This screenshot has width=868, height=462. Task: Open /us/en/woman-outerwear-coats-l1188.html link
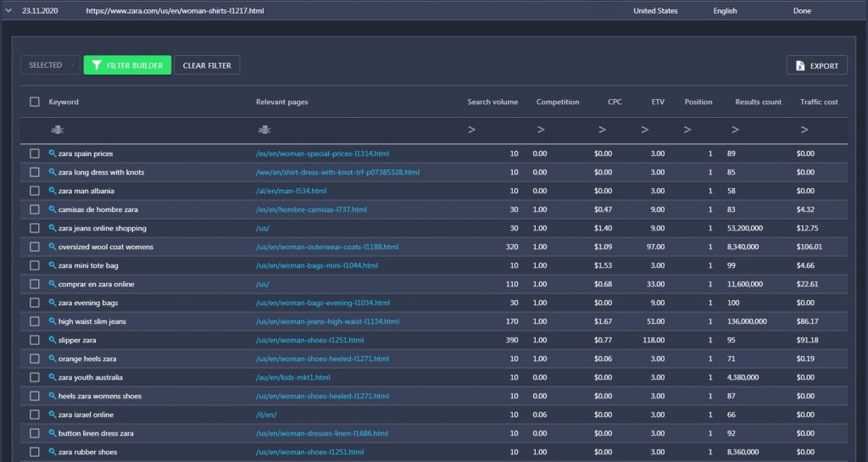point(326,247)
